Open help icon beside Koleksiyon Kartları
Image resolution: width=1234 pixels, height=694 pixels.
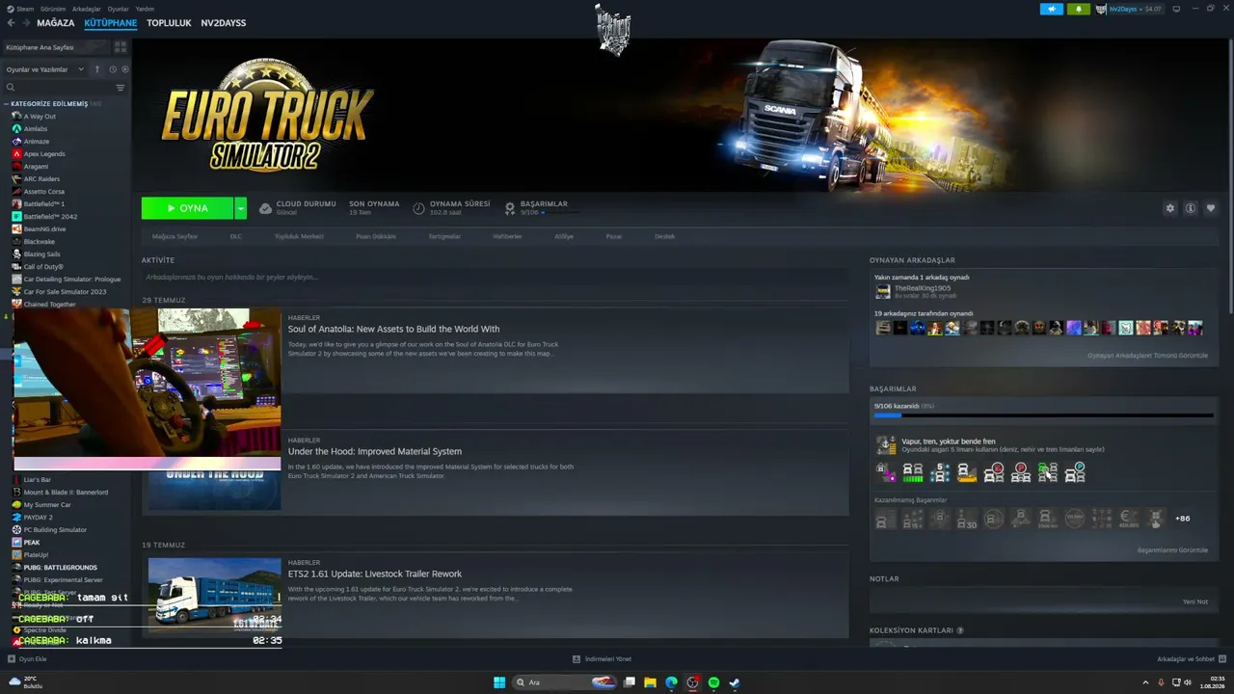[x=960, y=630]
